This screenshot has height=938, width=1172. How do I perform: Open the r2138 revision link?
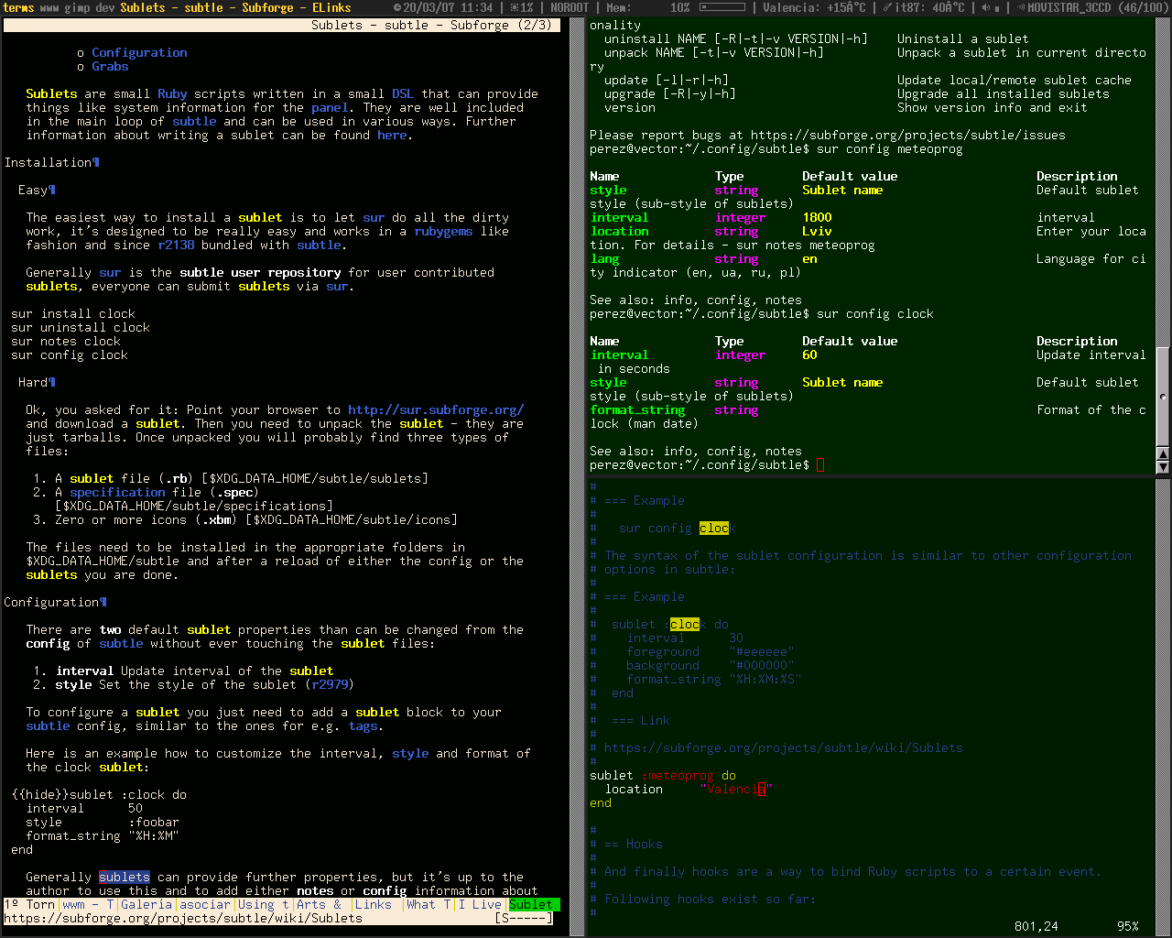tap(176, 245)
